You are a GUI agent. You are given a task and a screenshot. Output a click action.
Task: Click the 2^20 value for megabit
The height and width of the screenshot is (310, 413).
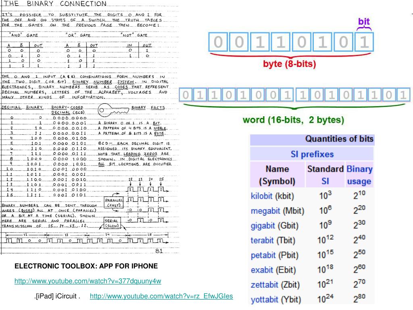[359, 209]
